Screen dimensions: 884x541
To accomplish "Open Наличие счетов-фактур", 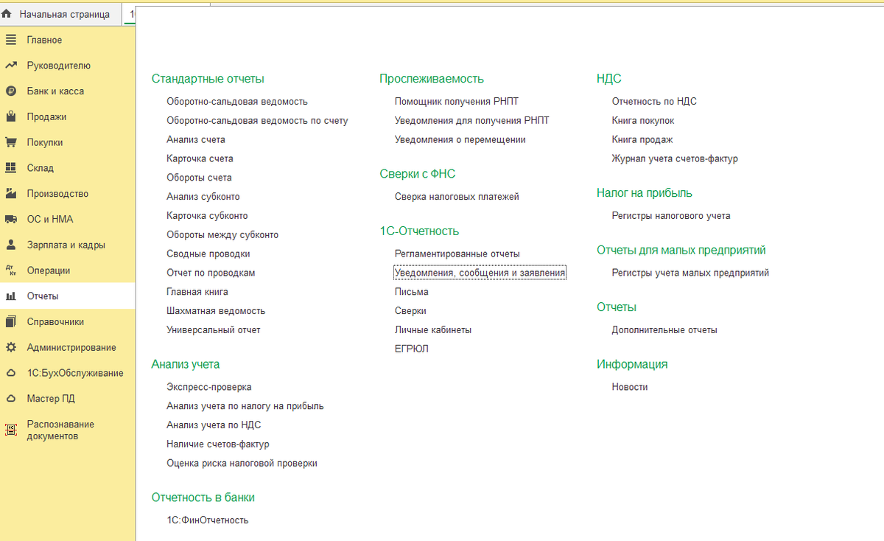I will click(x=218, y=444).
